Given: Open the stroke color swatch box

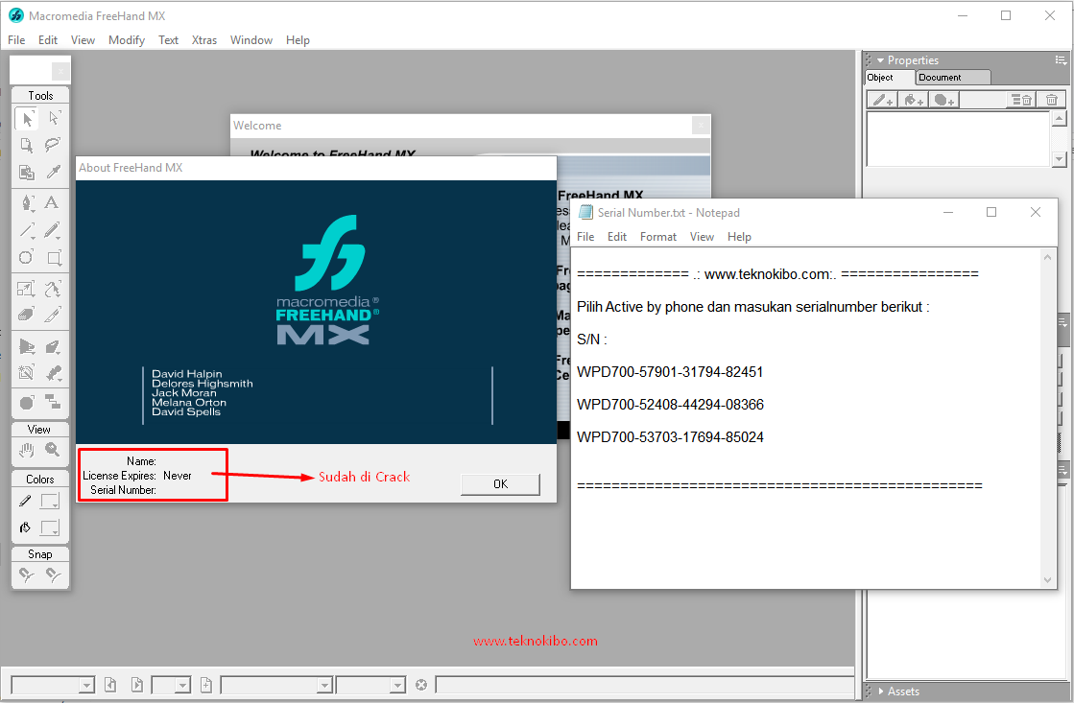Looking at the screenshot, I should (50, 501).
